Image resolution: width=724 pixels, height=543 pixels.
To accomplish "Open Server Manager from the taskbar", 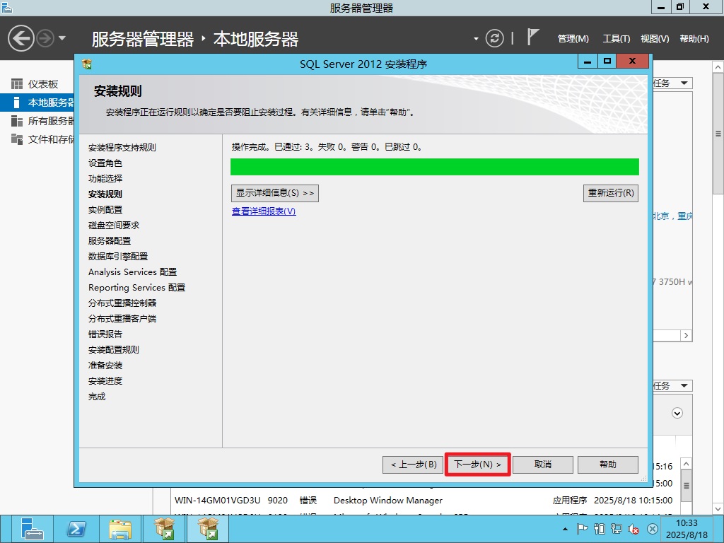I will pos(31,529).
